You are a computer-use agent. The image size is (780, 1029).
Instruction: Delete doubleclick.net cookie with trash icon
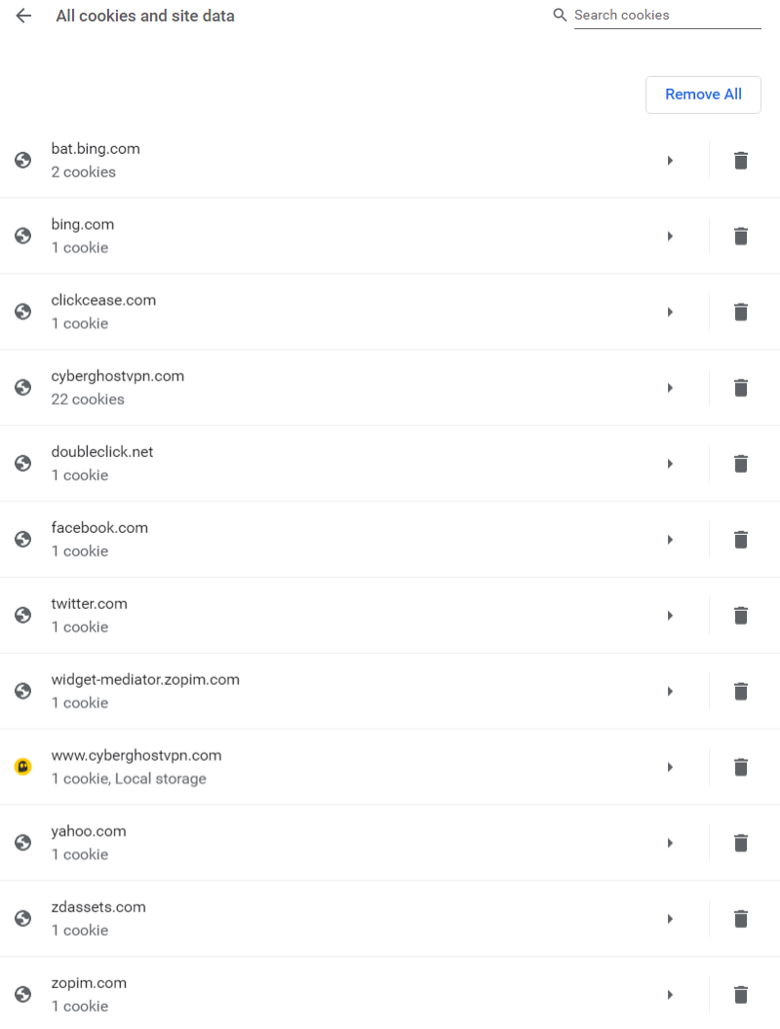741,464
